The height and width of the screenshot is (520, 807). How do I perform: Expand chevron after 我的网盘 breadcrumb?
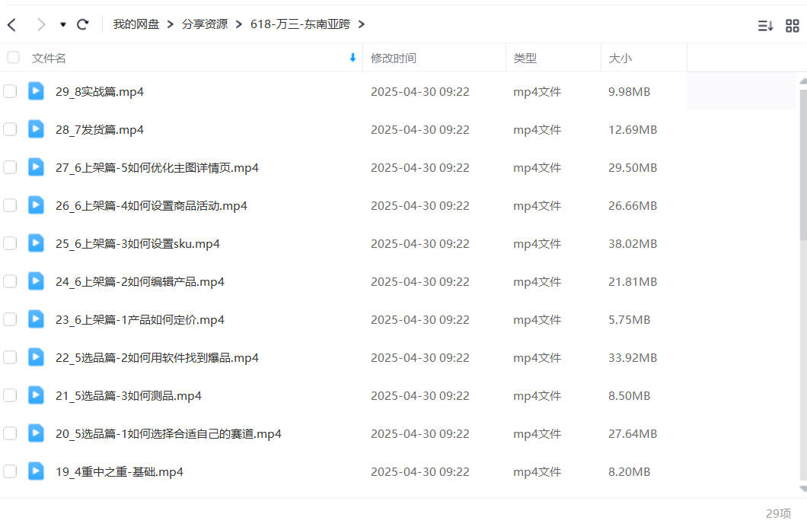171,24
